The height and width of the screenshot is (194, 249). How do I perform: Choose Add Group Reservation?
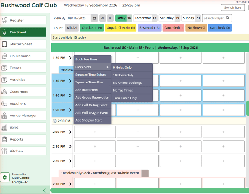tap(93, 97)
